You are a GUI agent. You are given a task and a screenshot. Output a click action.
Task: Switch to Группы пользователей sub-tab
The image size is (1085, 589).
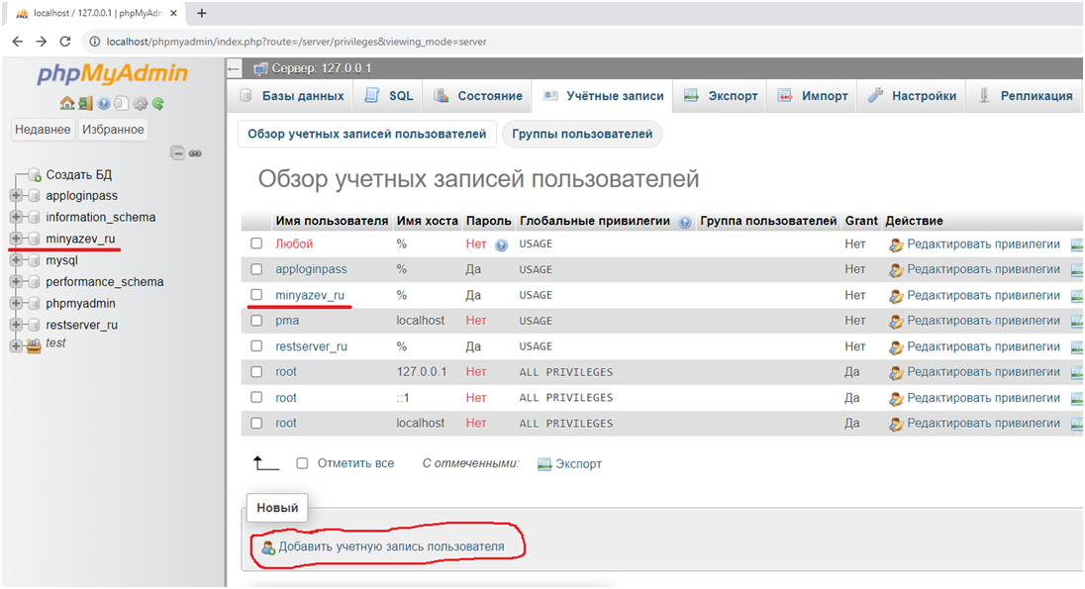582,135
